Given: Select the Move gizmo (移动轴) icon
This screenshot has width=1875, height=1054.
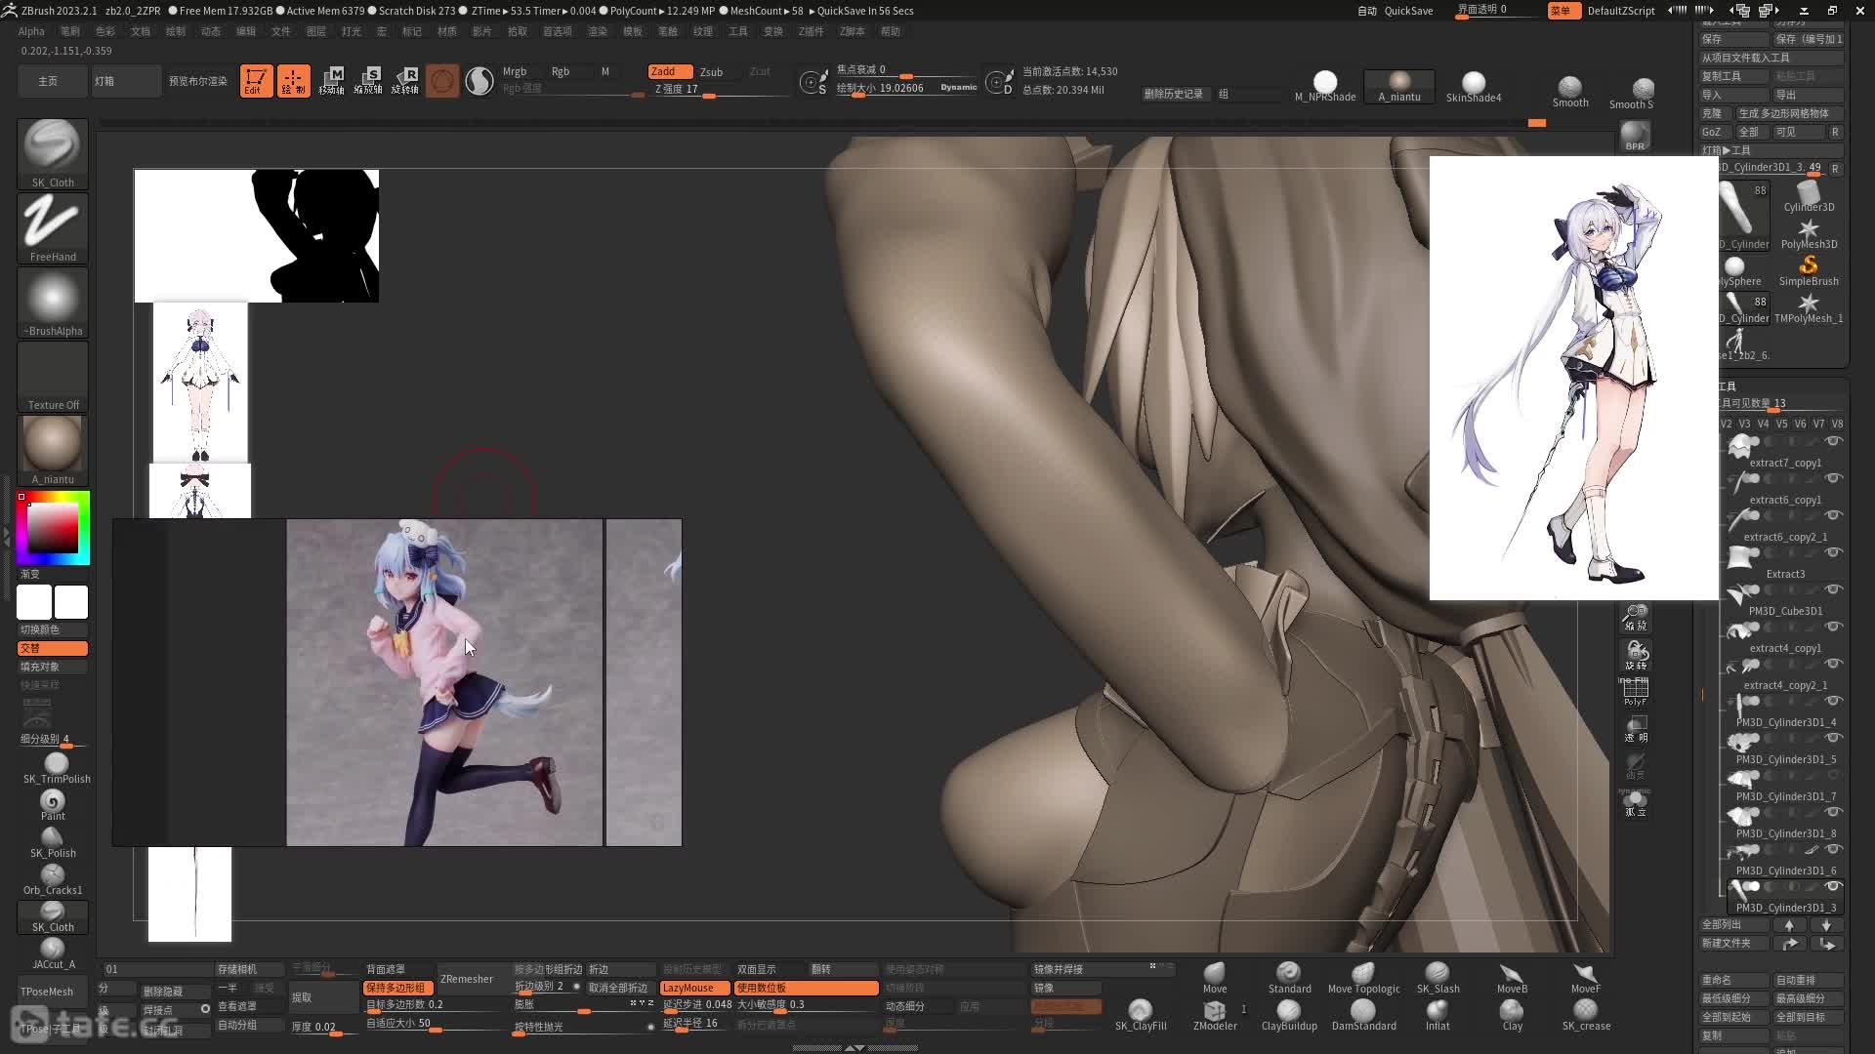Looking at the screenshot, I should (x=332, y=81).
